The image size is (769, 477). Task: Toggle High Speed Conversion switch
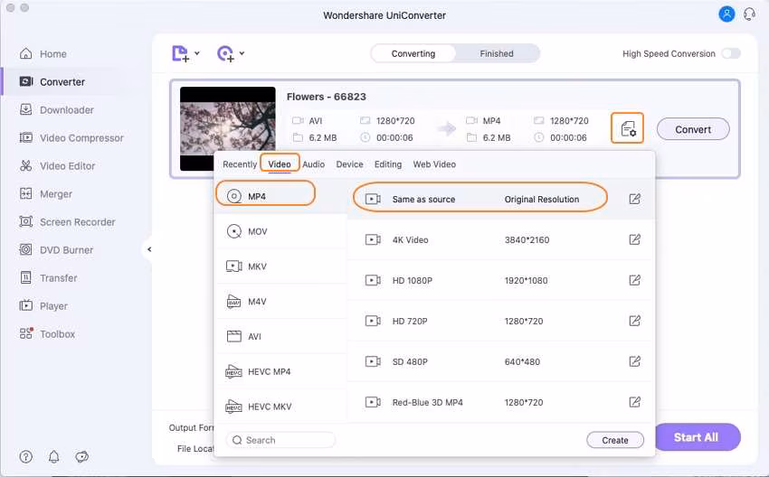(731, 53)
